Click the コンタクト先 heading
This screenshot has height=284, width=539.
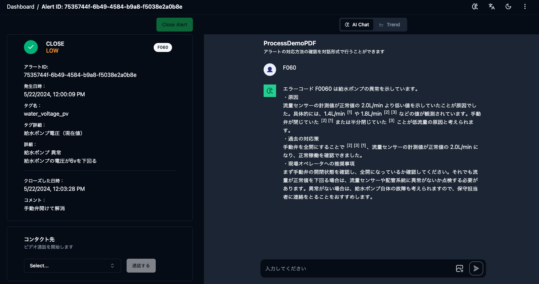(39, 239)
